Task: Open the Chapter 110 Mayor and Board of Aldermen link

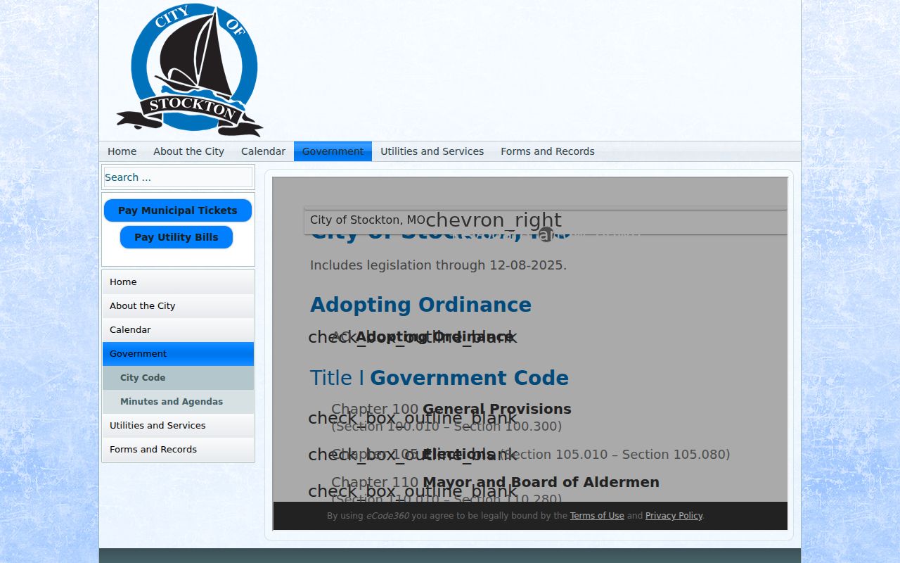Action: click(495, 482)
